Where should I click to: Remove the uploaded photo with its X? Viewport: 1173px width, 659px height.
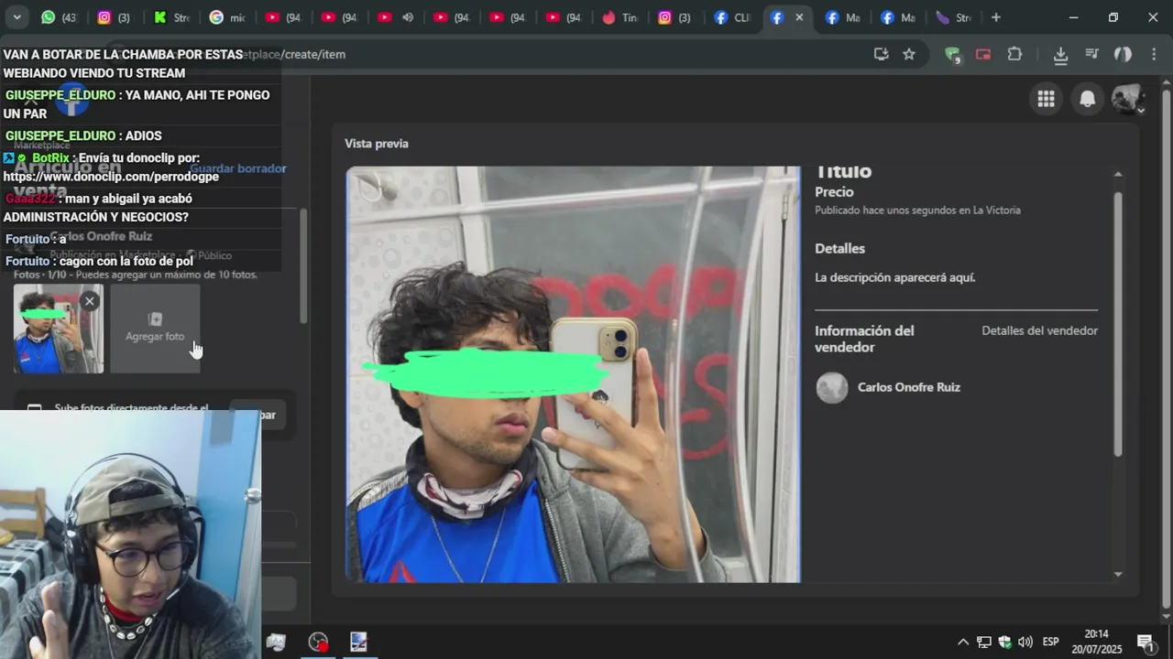point(89,301)
